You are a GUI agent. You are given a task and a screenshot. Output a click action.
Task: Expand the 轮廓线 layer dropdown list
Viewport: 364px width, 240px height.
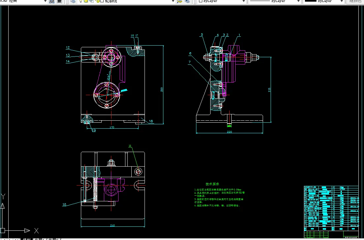173,1
